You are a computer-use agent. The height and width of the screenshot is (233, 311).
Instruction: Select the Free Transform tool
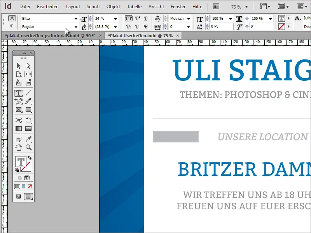coord(28,120)
